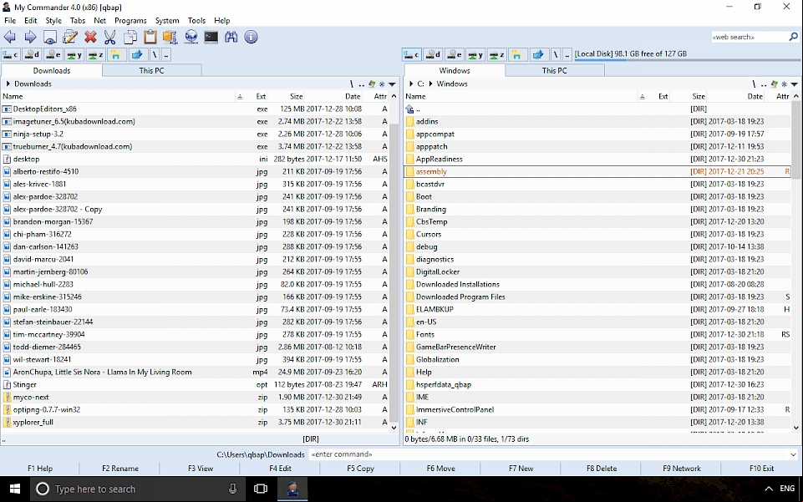The height and width of the screenshot is (502, 803).
Task: Click left panel sort indicator column
Action: (240, 96)
